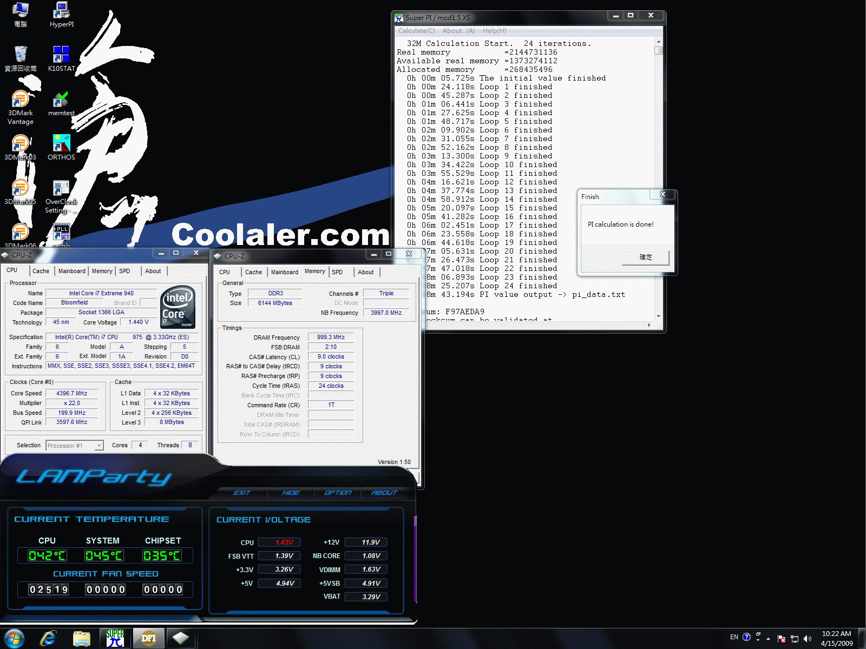Click the CPU voltage 1.43V readout

279,542
